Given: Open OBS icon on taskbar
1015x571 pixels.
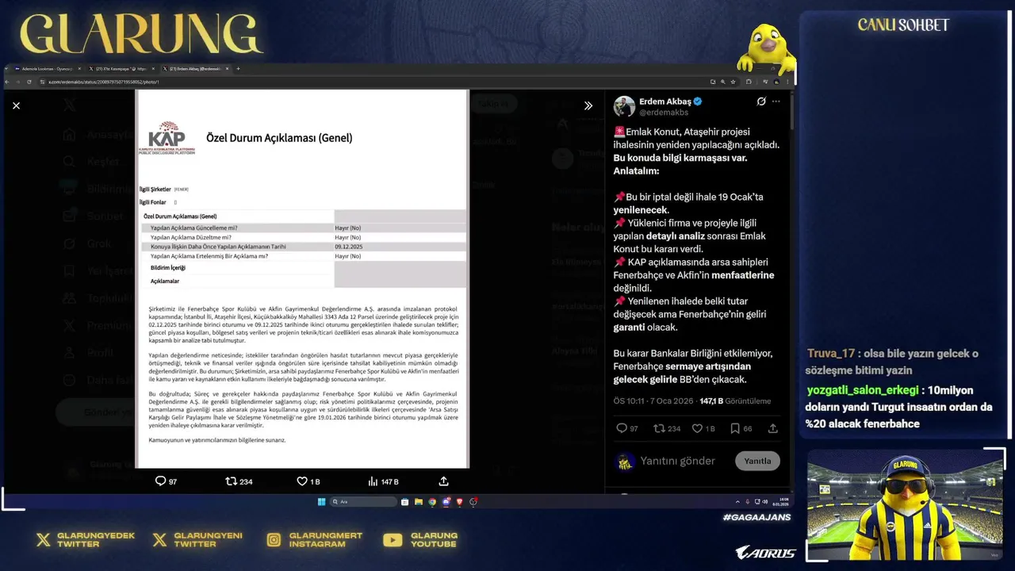Looking at the screenshot, I should [x=473, y=502].
